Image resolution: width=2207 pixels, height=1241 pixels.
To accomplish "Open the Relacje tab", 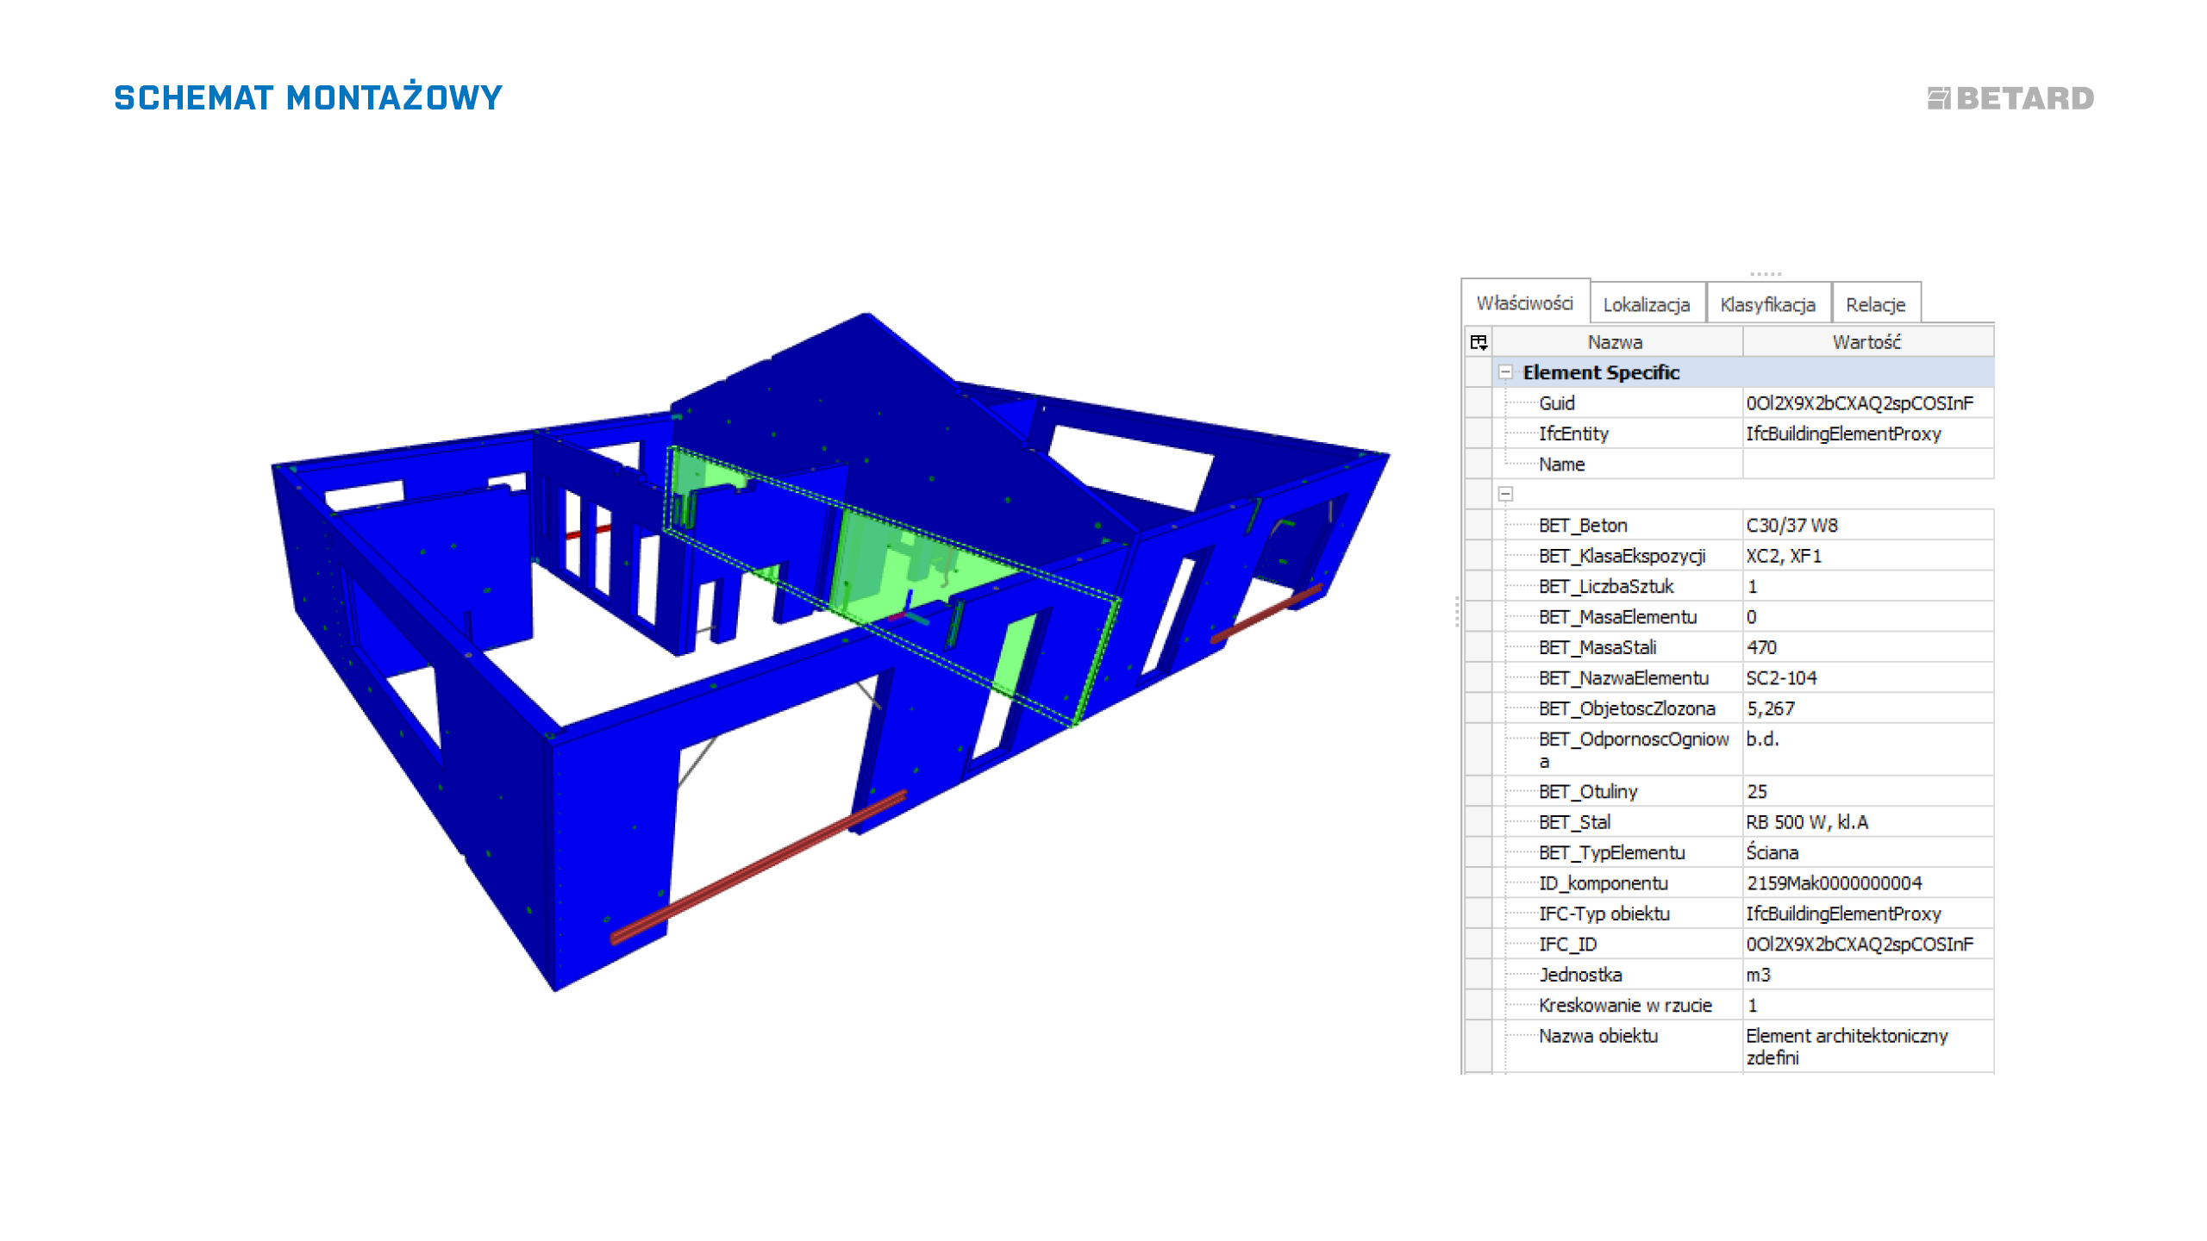I will 1876,305.
